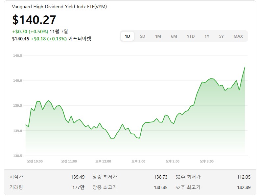Switch to the YTD view
Image resolution: width=257 pixels, height=196 pixels.
pos(191,36)
